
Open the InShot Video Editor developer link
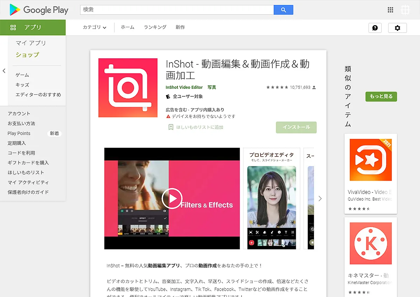(184, 87)
